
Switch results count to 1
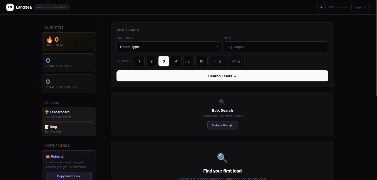tap(139, 61)
